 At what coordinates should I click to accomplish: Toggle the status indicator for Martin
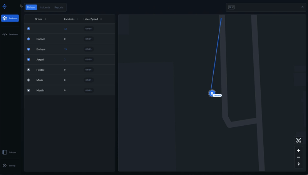[28, 90]
